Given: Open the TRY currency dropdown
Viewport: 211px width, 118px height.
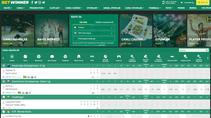Looking at the screenshot, I should point(94,33).
